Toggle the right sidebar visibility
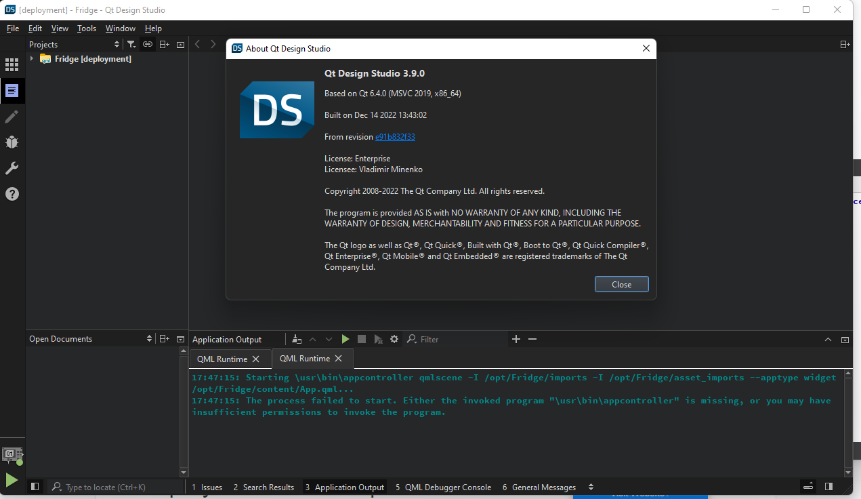This screenshot has height=499, width=861. coord(828,487)
